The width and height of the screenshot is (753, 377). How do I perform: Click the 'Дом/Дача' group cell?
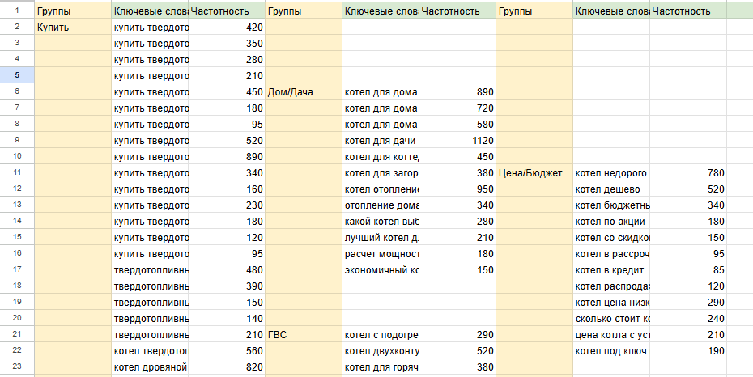coord(304,91)
